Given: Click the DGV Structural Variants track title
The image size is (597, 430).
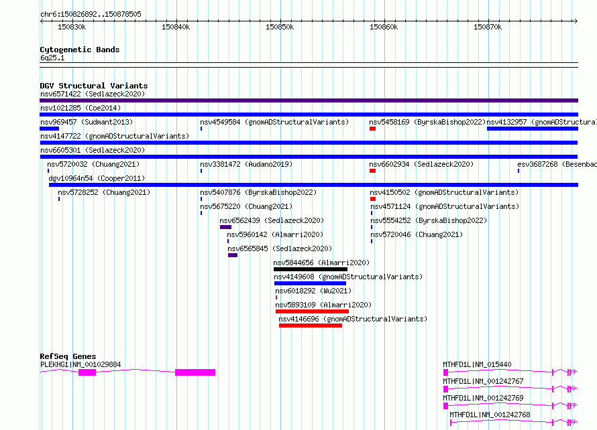Looking at the screenshot, I should point(94,86).
